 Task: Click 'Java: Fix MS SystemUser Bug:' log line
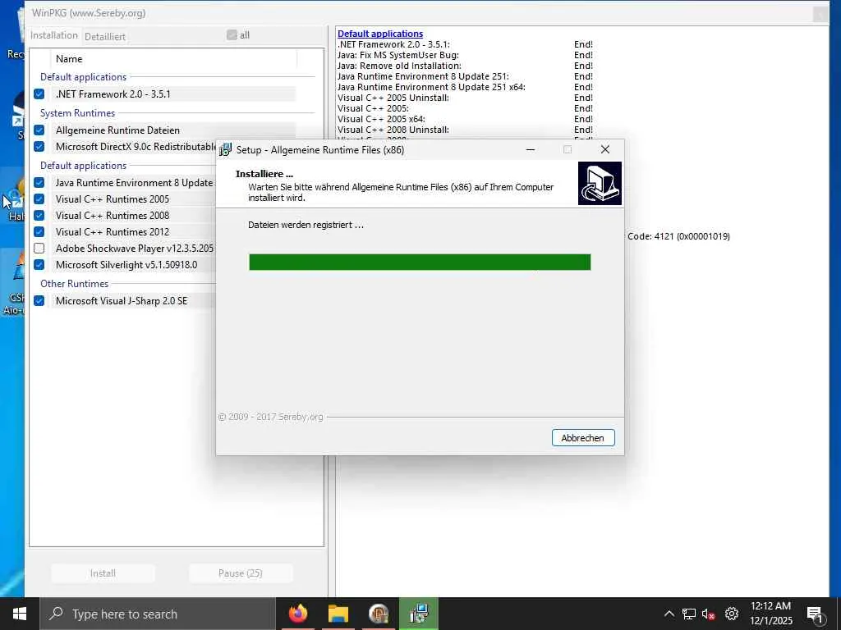pyautogui.click(x=398, y=55)
